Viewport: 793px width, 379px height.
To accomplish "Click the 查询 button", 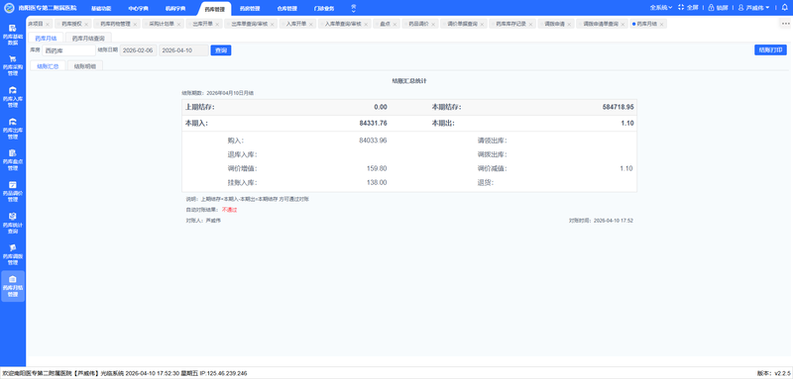I will coord(221,50).
